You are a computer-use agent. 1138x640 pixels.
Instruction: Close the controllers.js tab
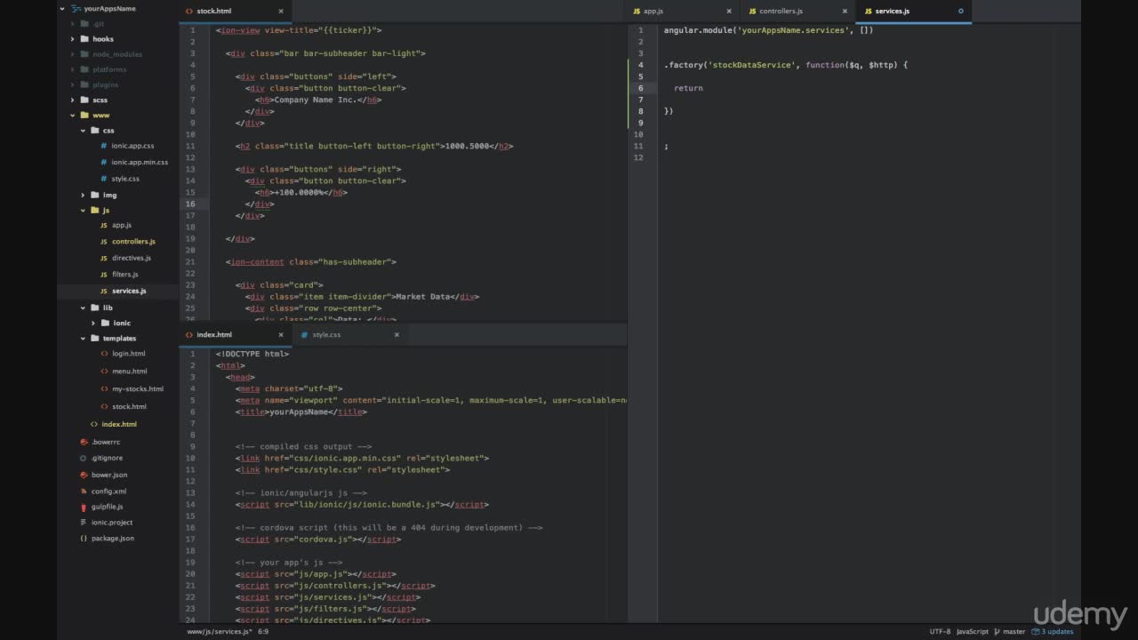click(x=844, y=12)
